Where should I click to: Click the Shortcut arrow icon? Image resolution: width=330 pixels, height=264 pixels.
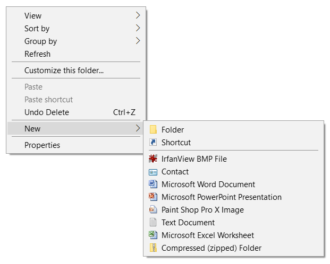[153, 142]
